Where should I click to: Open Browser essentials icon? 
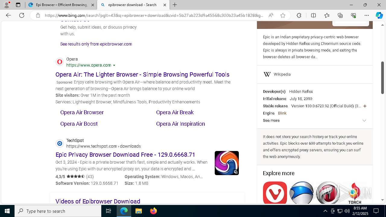point(353,15)
